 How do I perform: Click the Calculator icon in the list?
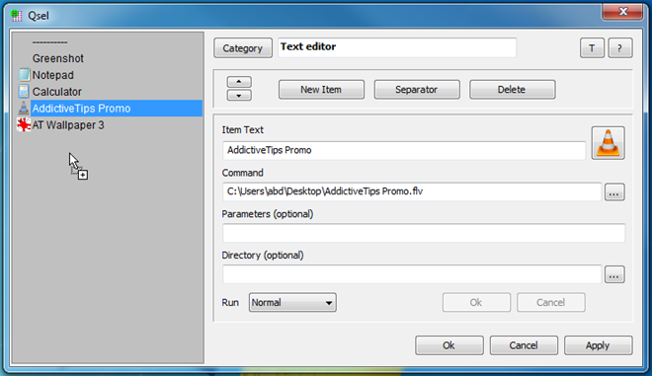click(x=24, y=92)
